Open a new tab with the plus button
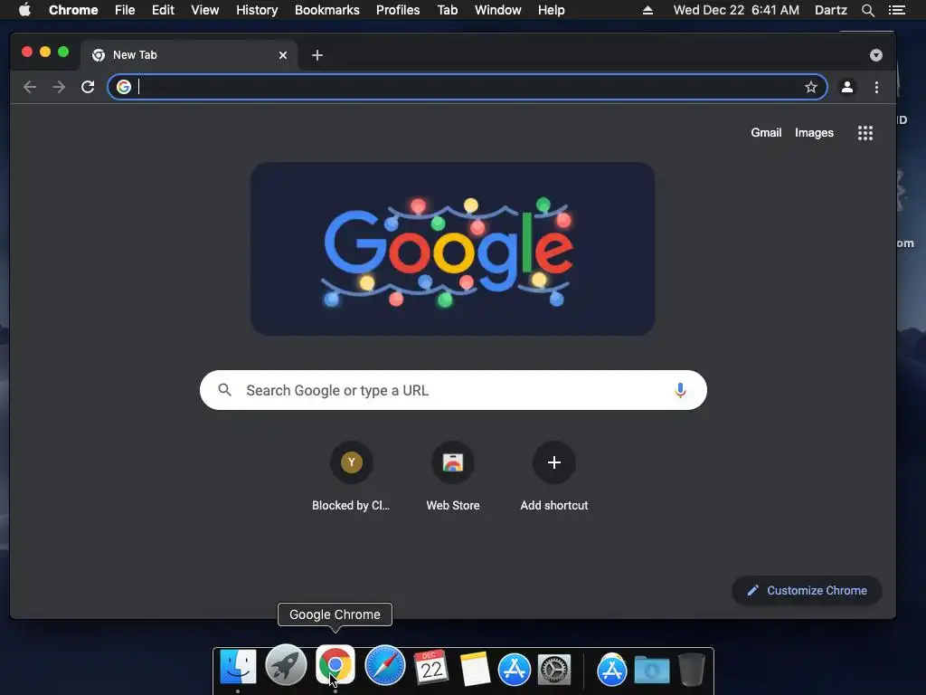Screen dimensions: 926x695 coord(317,55)
